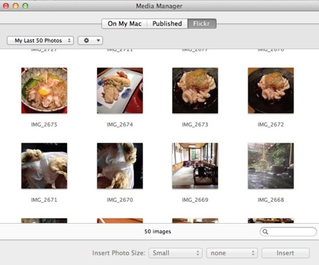319x265 pixels.
Task: Select the IMG_2668 garden stream thumbnail
Action: coord(270,166)
